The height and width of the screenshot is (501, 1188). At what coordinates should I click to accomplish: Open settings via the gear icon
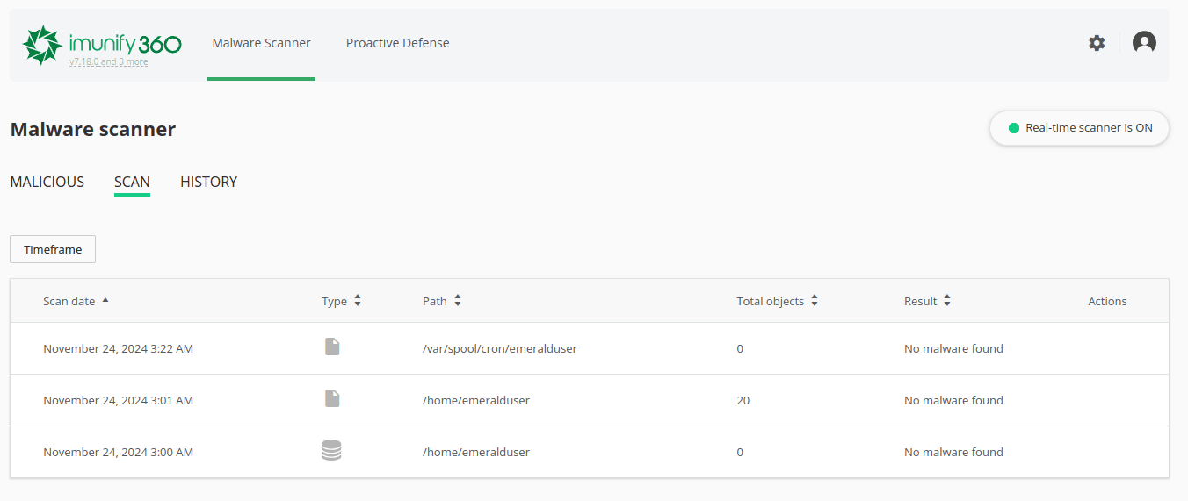1097,43
